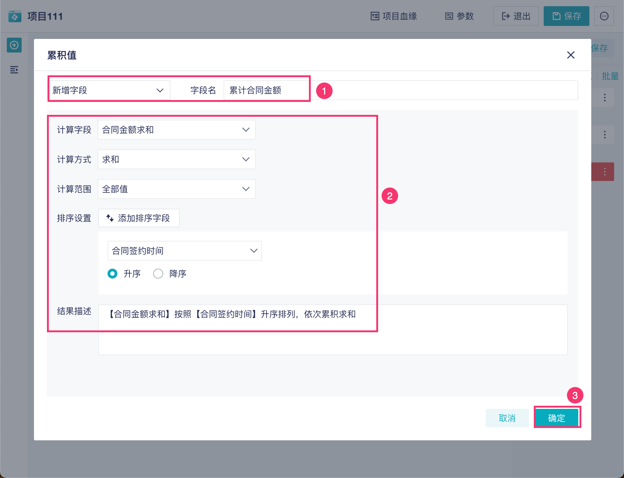The width and height of the screenshot is (624, 478).
Task: Open the 项目血缘 lineage view
Action: pos(394,16)
